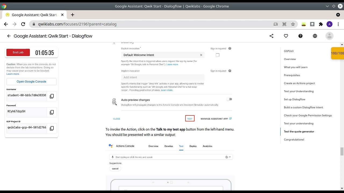344x193 pixels.
Task: Share this lab
Action: 271,36
